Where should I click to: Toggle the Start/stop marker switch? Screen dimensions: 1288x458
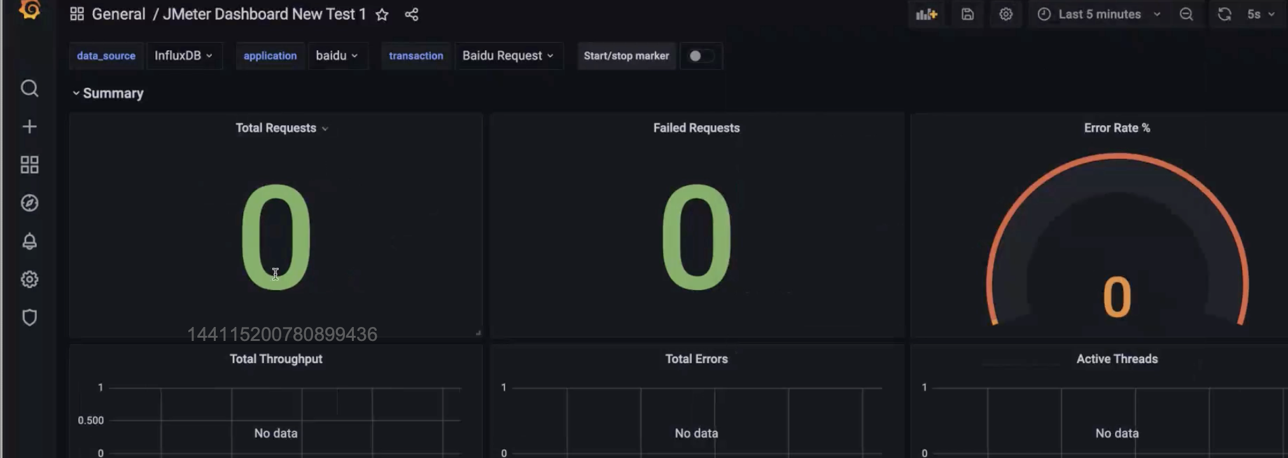701,56
